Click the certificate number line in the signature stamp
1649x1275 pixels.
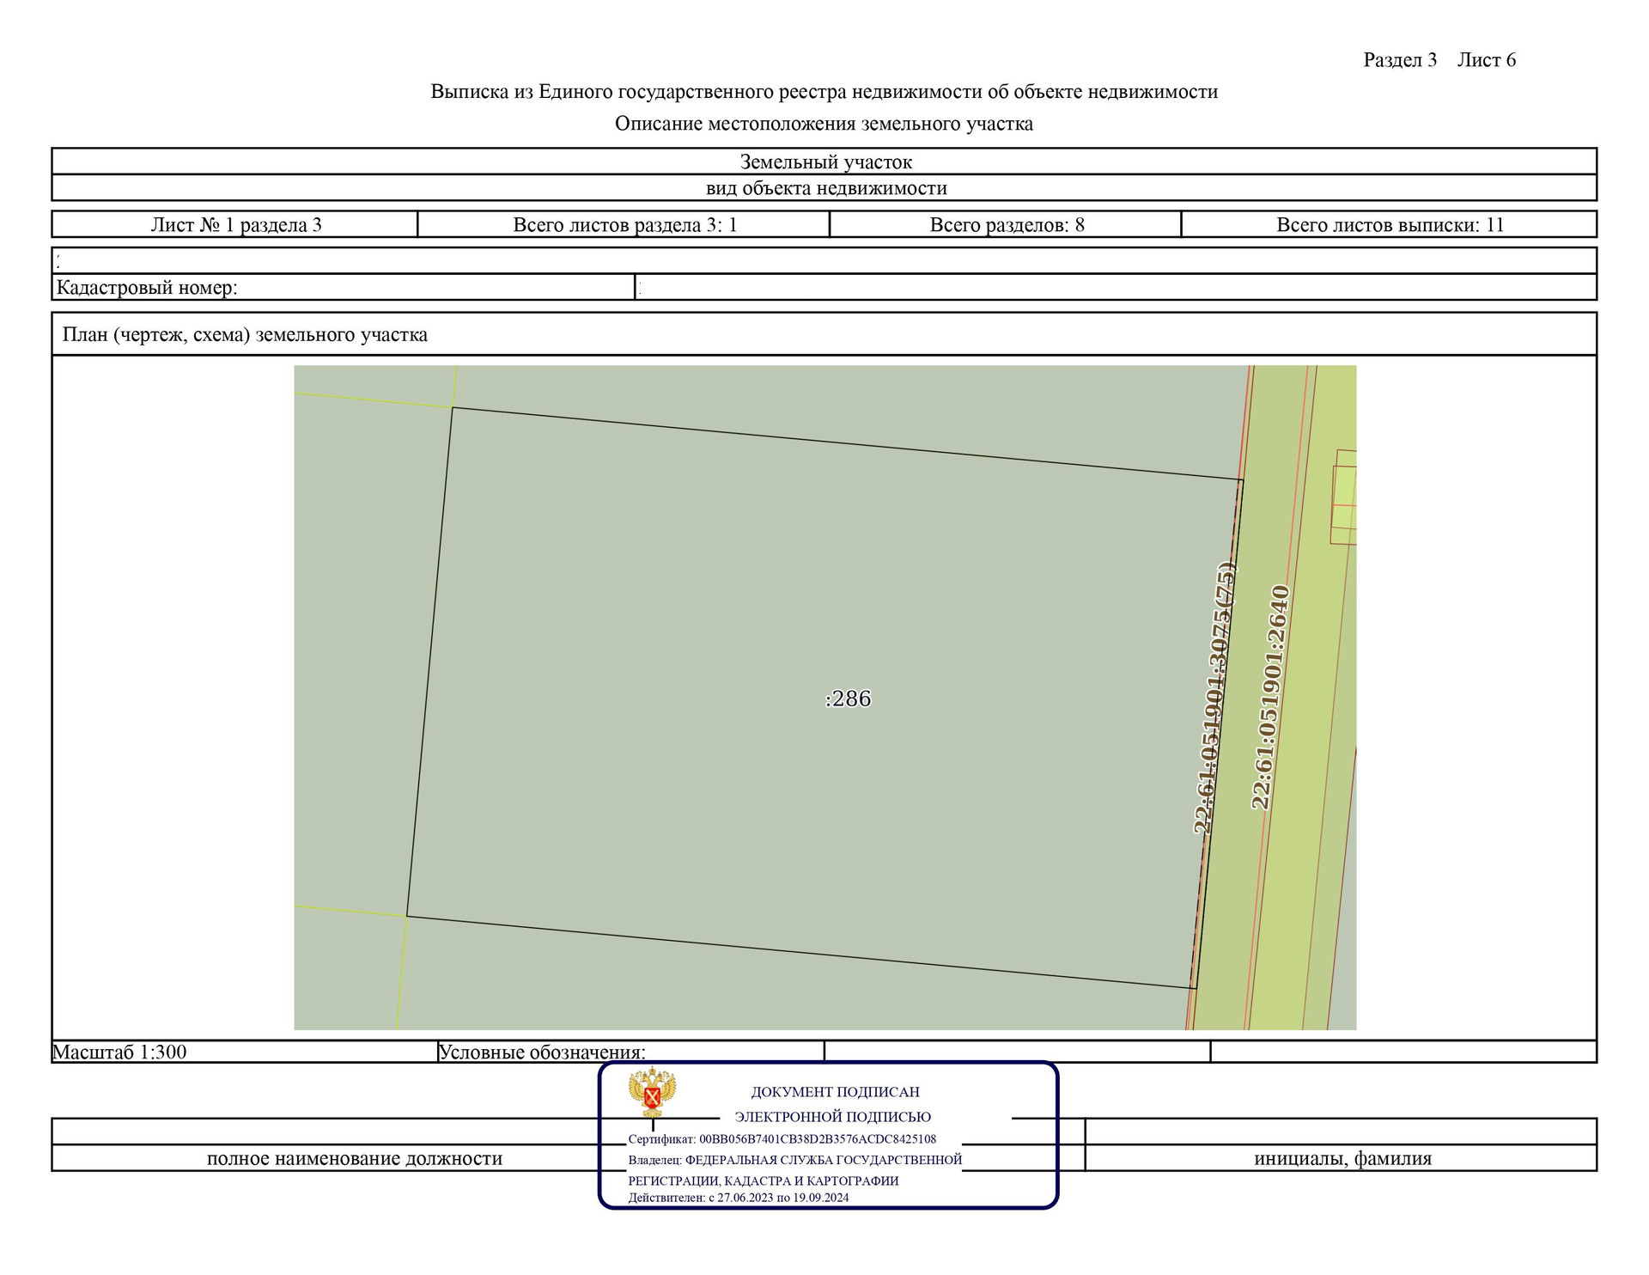782,1139
